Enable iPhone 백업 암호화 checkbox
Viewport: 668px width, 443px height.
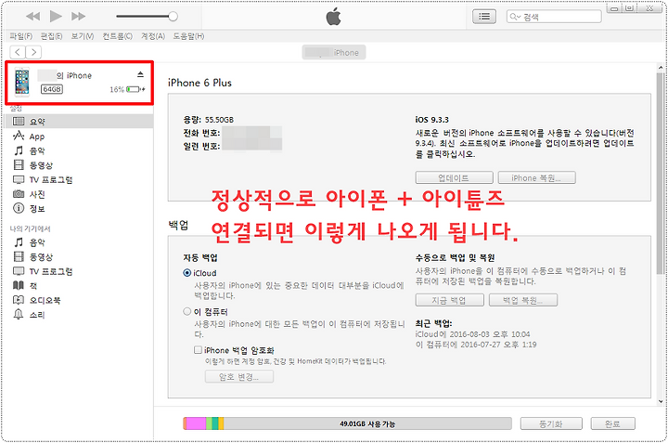pos(198,350)
